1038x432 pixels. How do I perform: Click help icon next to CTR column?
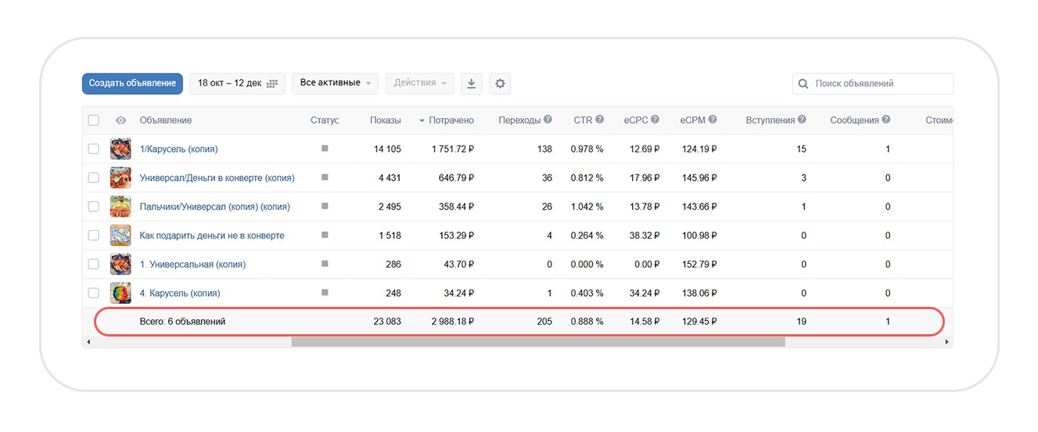(x=599, y=120)
